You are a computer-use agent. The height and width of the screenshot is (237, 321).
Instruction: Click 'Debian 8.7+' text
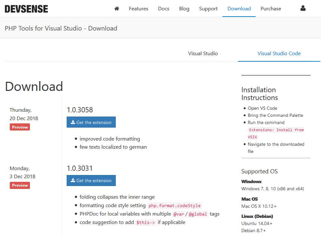tap(253, 231)
